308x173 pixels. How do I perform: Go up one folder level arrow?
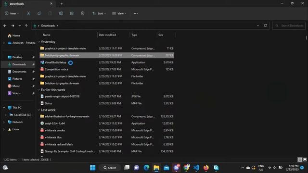26,25
